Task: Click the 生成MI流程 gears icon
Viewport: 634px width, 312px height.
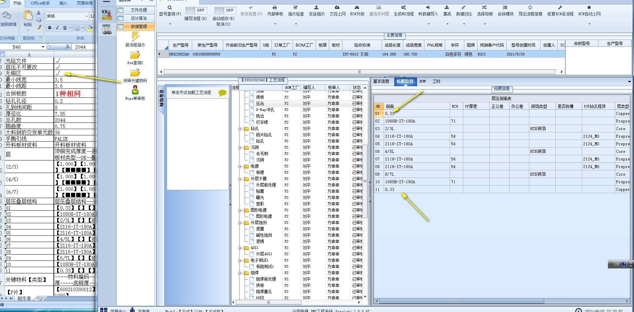Action: (x=404, y=8)
